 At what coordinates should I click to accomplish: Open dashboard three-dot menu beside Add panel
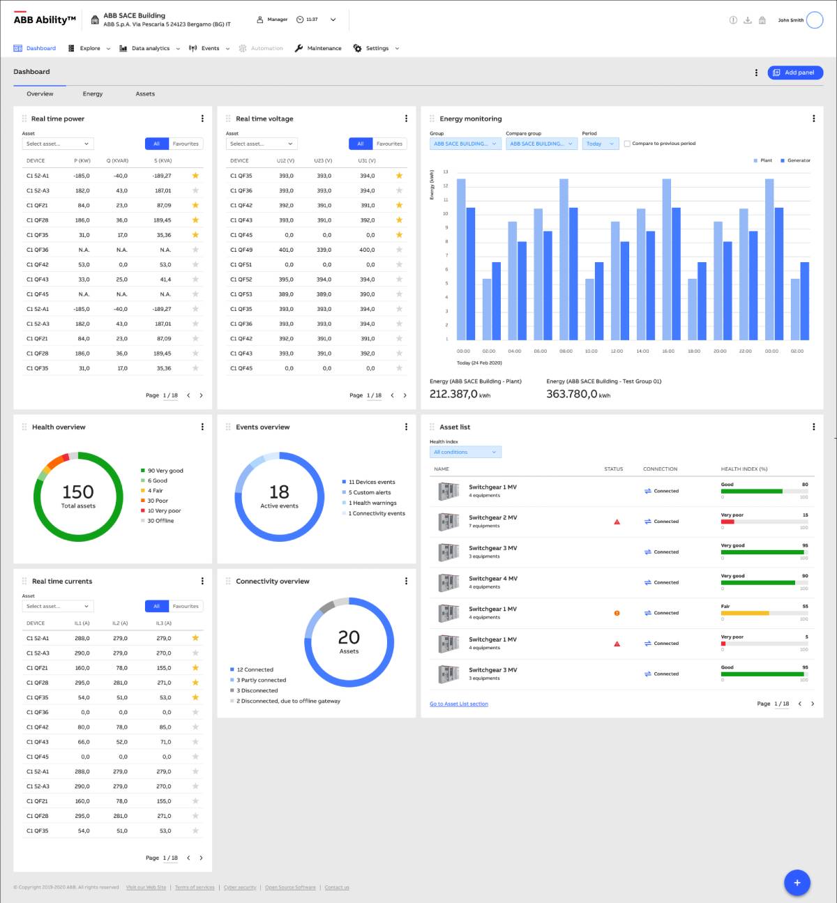coord(756,73)
